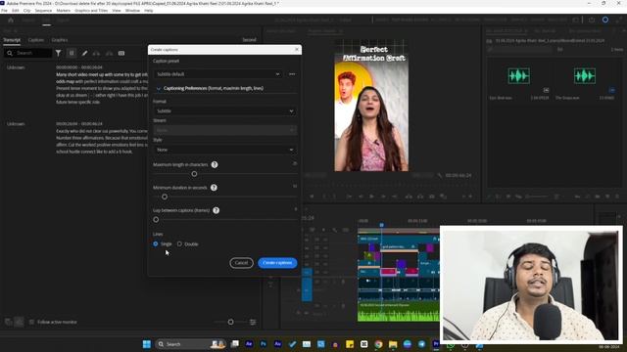Click the create captions icon in Transcript toolbar

(x=121, y=53)
